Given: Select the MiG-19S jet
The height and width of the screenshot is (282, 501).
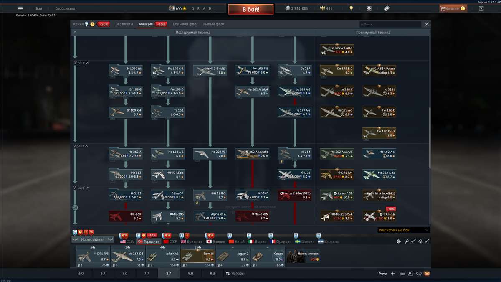Looking at the screenshot, I should pyautogui.click(x=168, y=216).
